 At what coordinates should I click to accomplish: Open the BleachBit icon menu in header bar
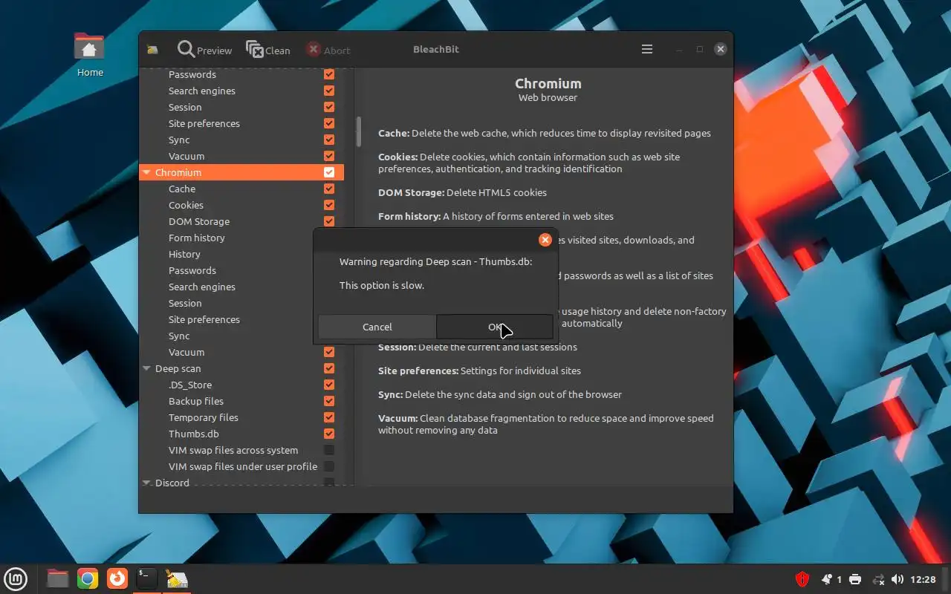[152, 50]
